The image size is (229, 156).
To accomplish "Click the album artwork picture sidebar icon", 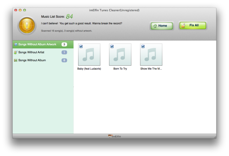I will (x=16, y=44).
